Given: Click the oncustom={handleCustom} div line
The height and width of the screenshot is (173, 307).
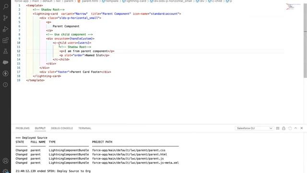Looking at the screenshot, I should (x=71, y=38).
